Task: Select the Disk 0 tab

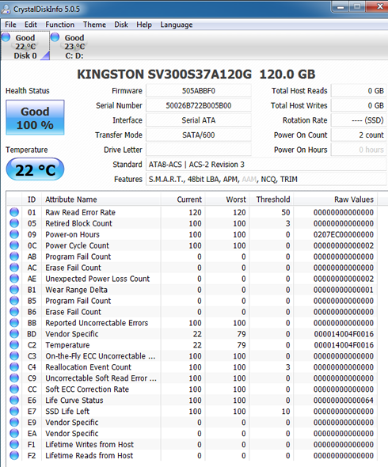Action: coord(25,47)
